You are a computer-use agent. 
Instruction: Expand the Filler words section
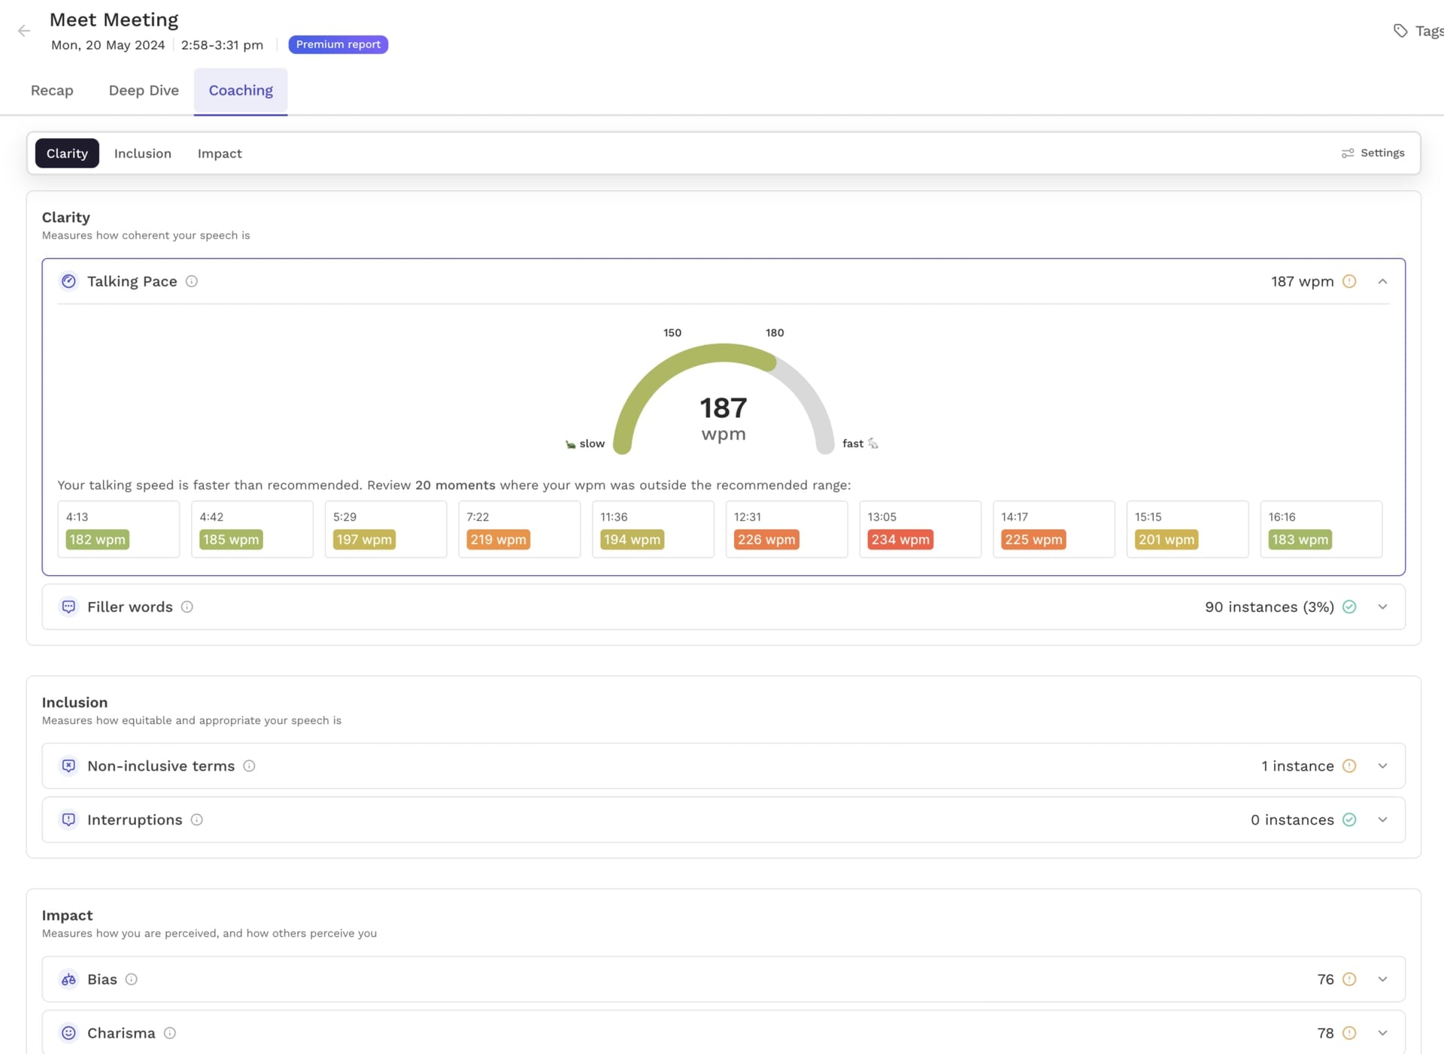1382,607
